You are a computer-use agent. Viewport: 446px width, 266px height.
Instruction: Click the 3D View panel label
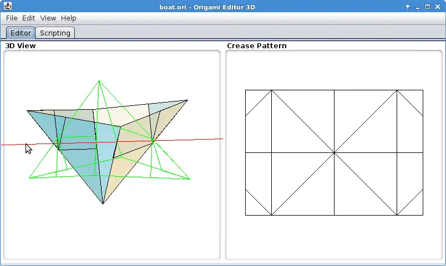pos(21,46)
